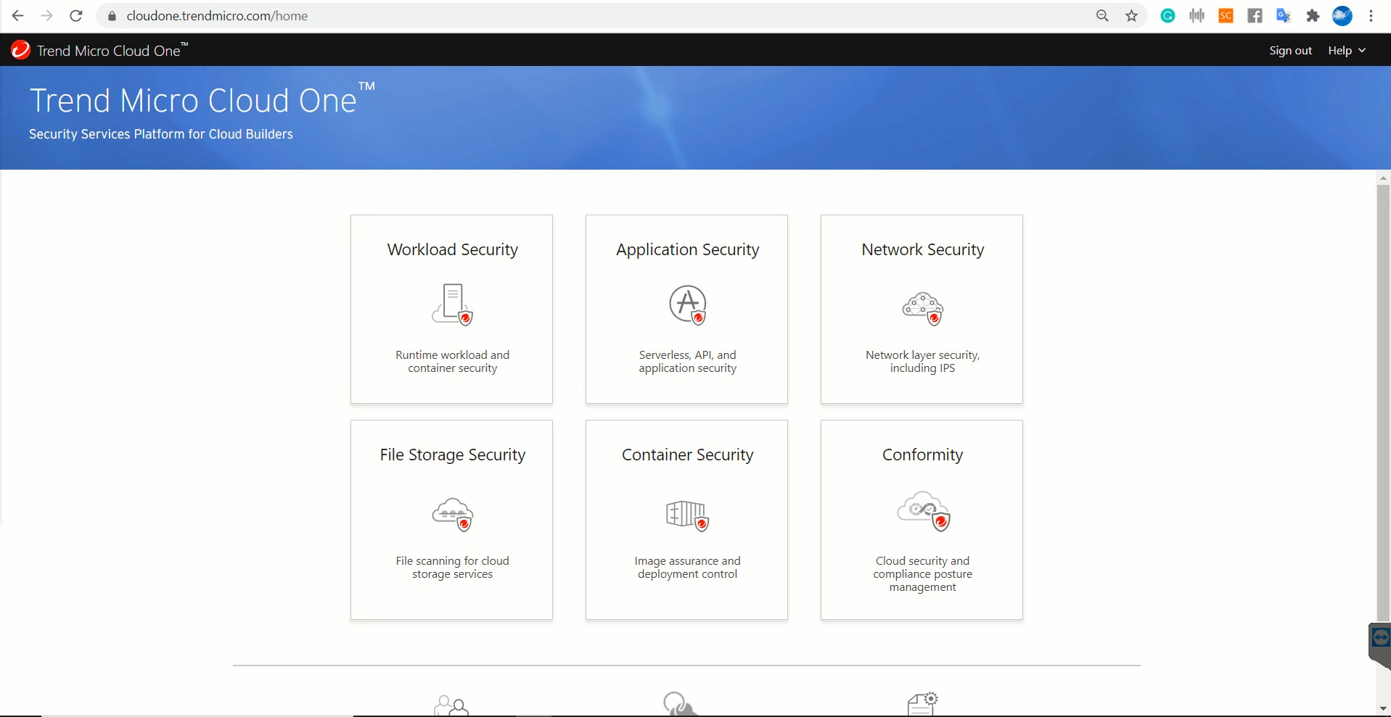Click the Container Security container icon

[x=687, y=515]
